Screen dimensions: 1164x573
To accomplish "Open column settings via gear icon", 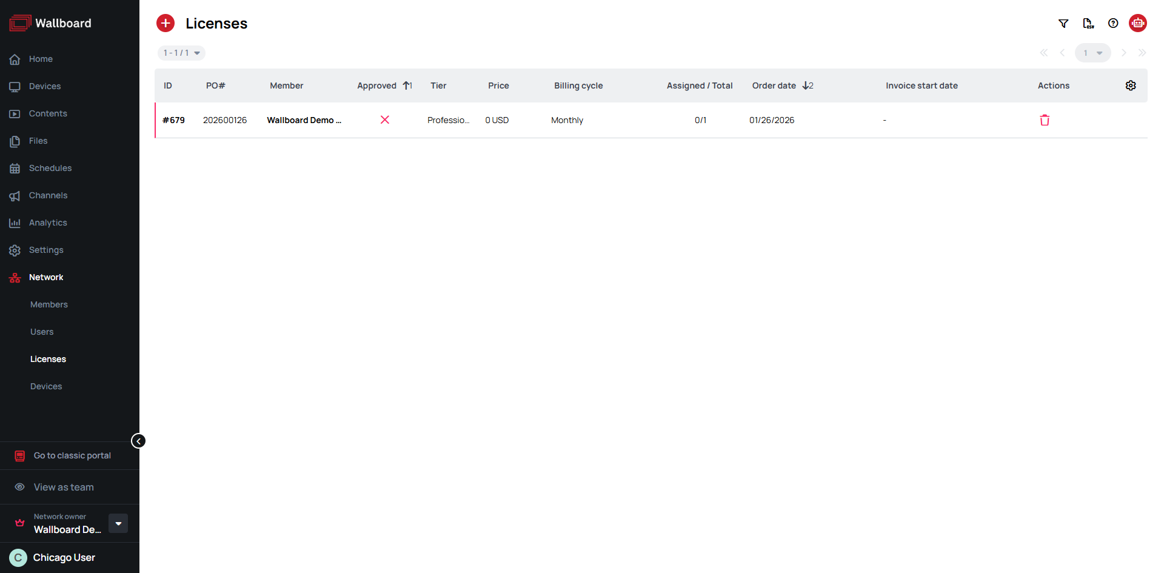I will point(1131,85).
